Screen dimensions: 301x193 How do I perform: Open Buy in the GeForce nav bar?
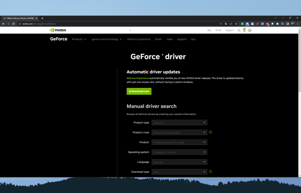click(193, 39)
